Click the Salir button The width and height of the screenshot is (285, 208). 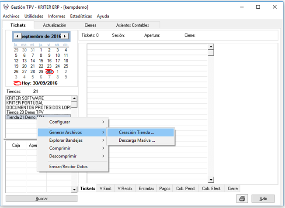tap(263, 198)
